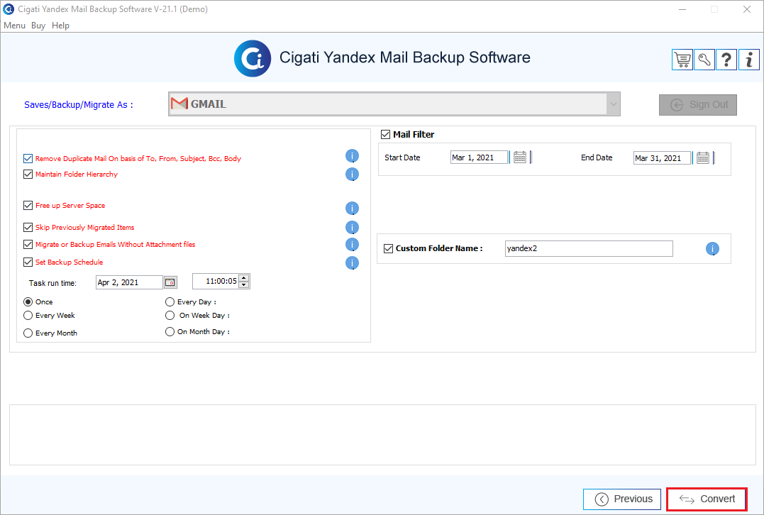Image resolution: width=764 pixels, height=515 pixels.
Task: Show info for Skip Previously Migrated Items
Action: [x=353, y=228]
